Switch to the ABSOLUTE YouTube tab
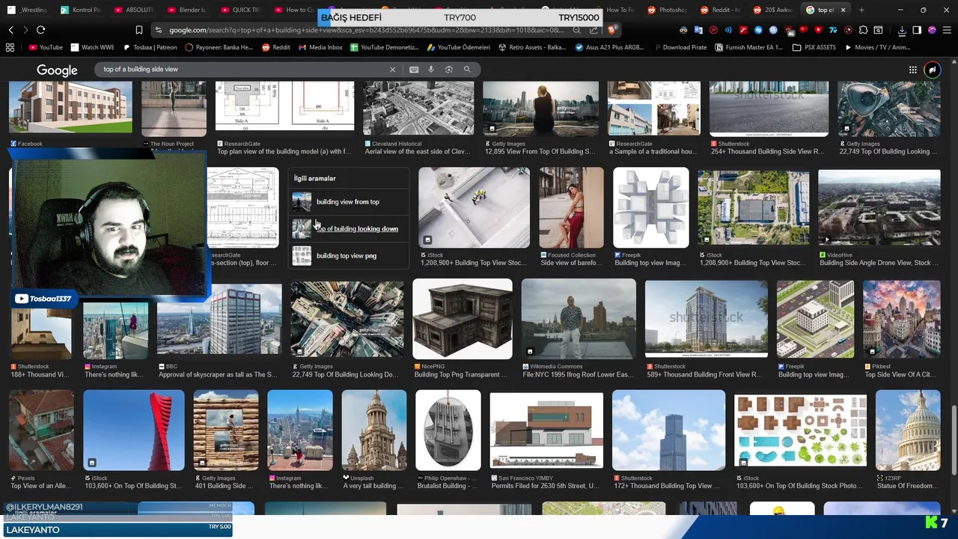The width and height of the screenshot is (958, 539). tap(134, 10)
